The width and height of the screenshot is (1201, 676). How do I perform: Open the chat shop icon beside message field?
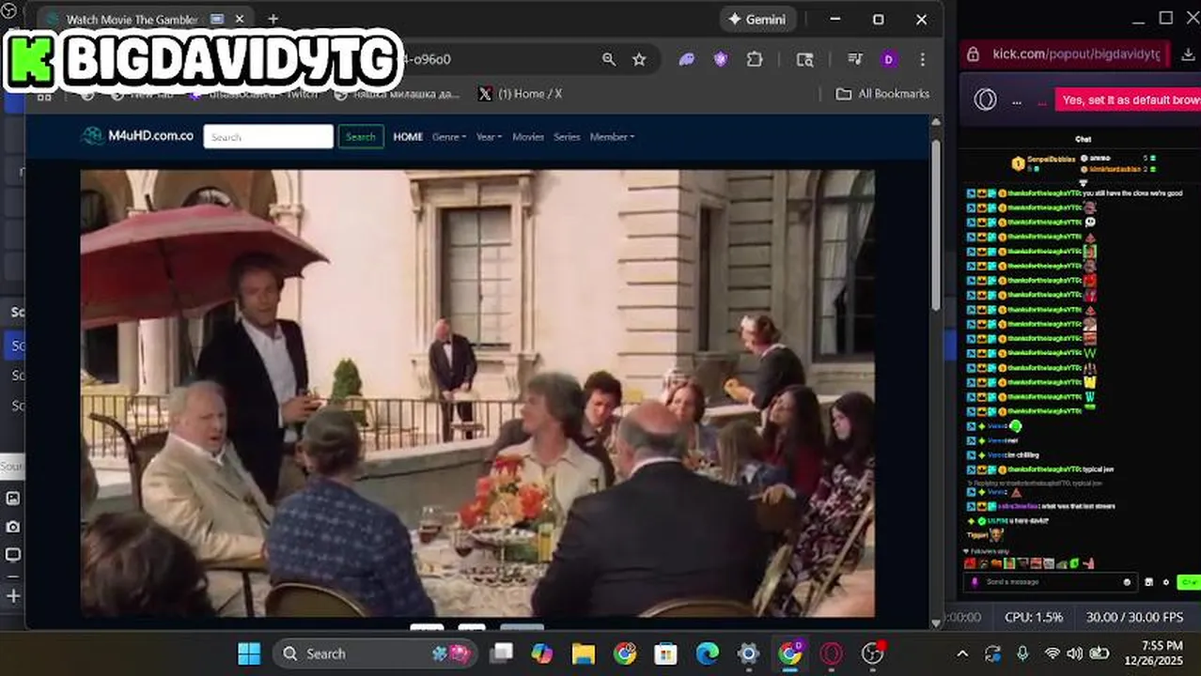pos(1148,582)
